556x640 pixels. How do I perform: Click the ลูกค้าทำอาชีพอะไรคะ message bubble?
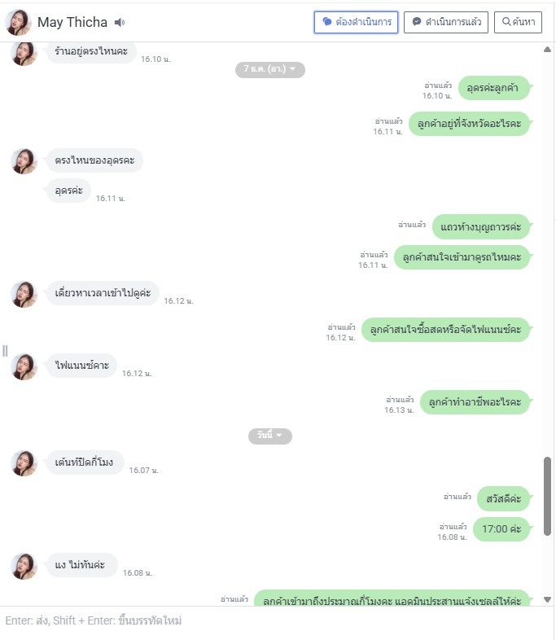[x=475, y=402]
